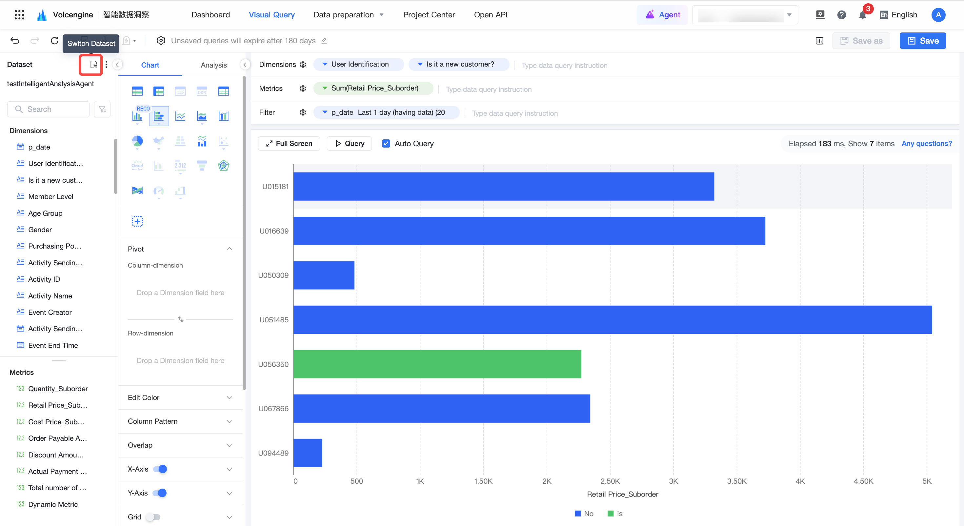Click the blue No legend swatch
This screenshot has height=526, width=964.
click(x=577, y=513)
